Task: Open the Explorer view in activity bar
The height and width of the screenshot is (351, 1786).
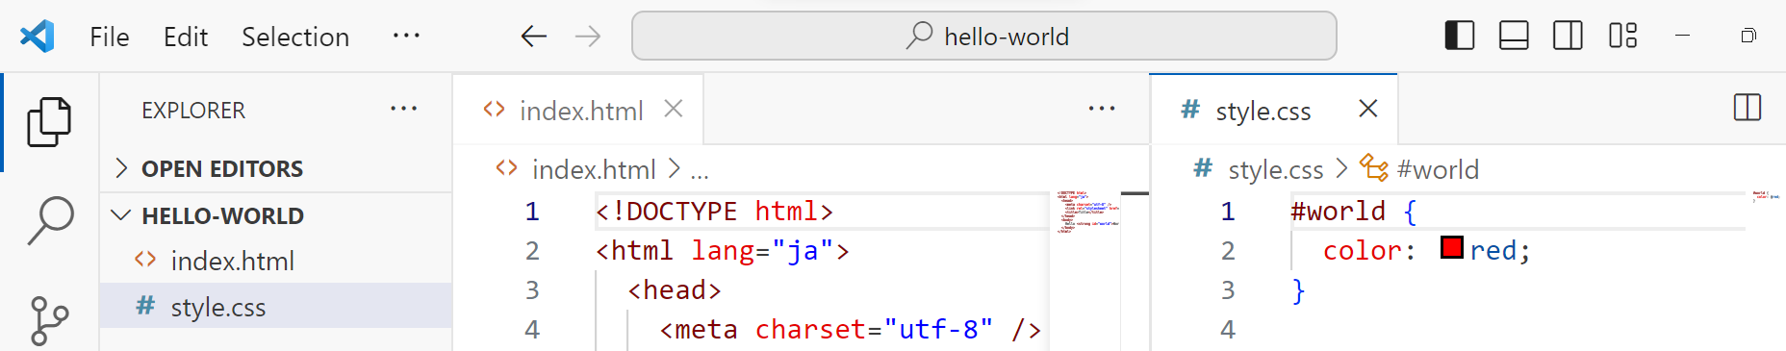Action: tap(49, 122)
